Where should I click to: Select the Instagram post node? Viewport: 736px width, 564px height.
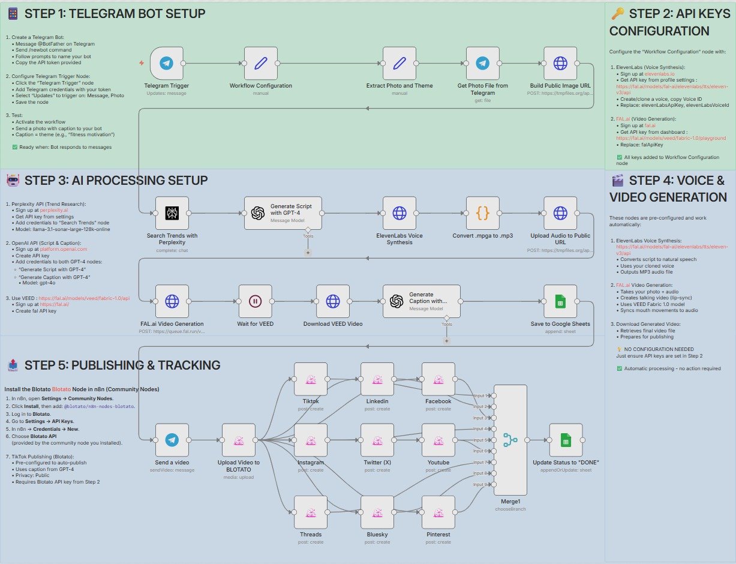click(311, 440)
